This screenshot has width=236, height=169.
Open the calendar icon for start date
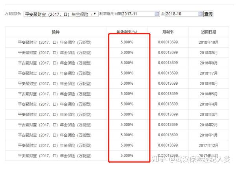click(x=157, y=14)
